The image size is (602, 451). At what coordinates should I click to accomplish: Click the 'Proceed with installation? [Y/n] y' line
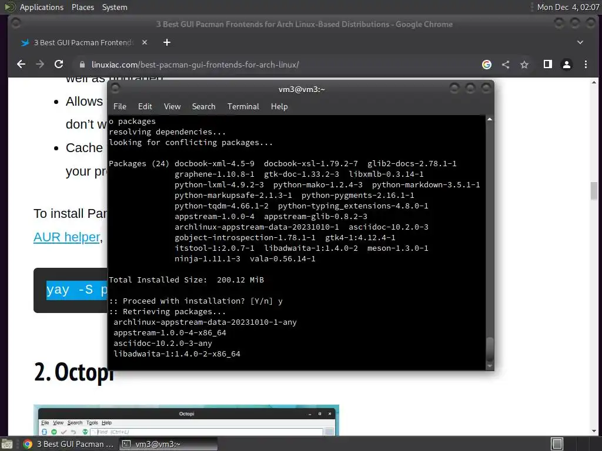(196, 301)
